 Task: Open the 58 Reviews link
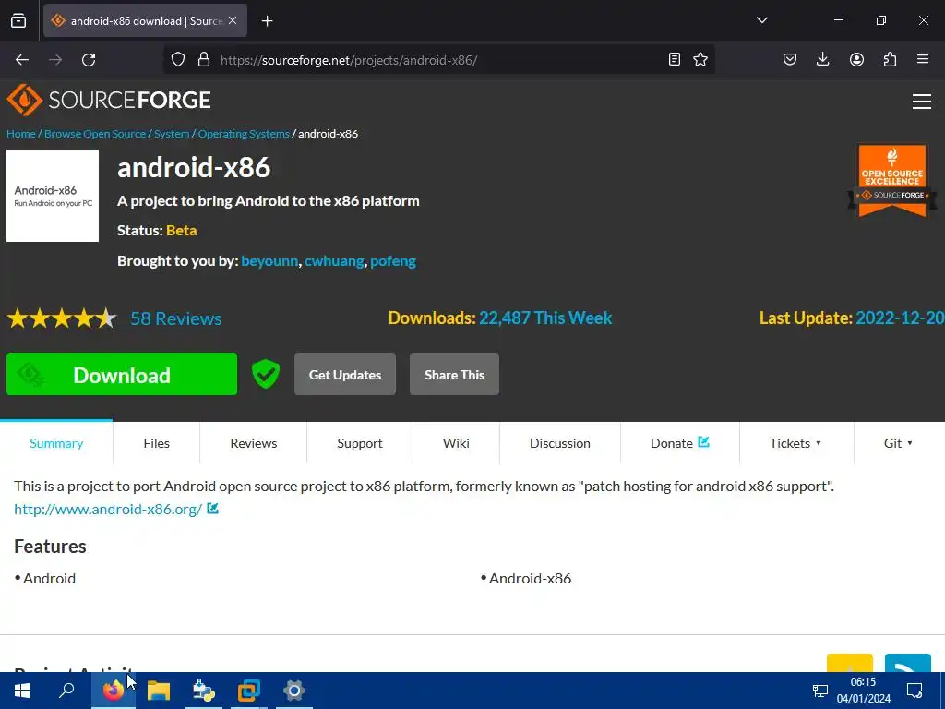pos(176,318)
